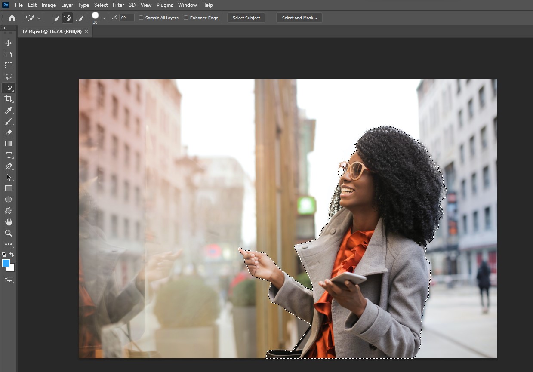Open the brush size picker dropdown
The width and height of the screenshot is (533, 372).
[x=103, y=18]
